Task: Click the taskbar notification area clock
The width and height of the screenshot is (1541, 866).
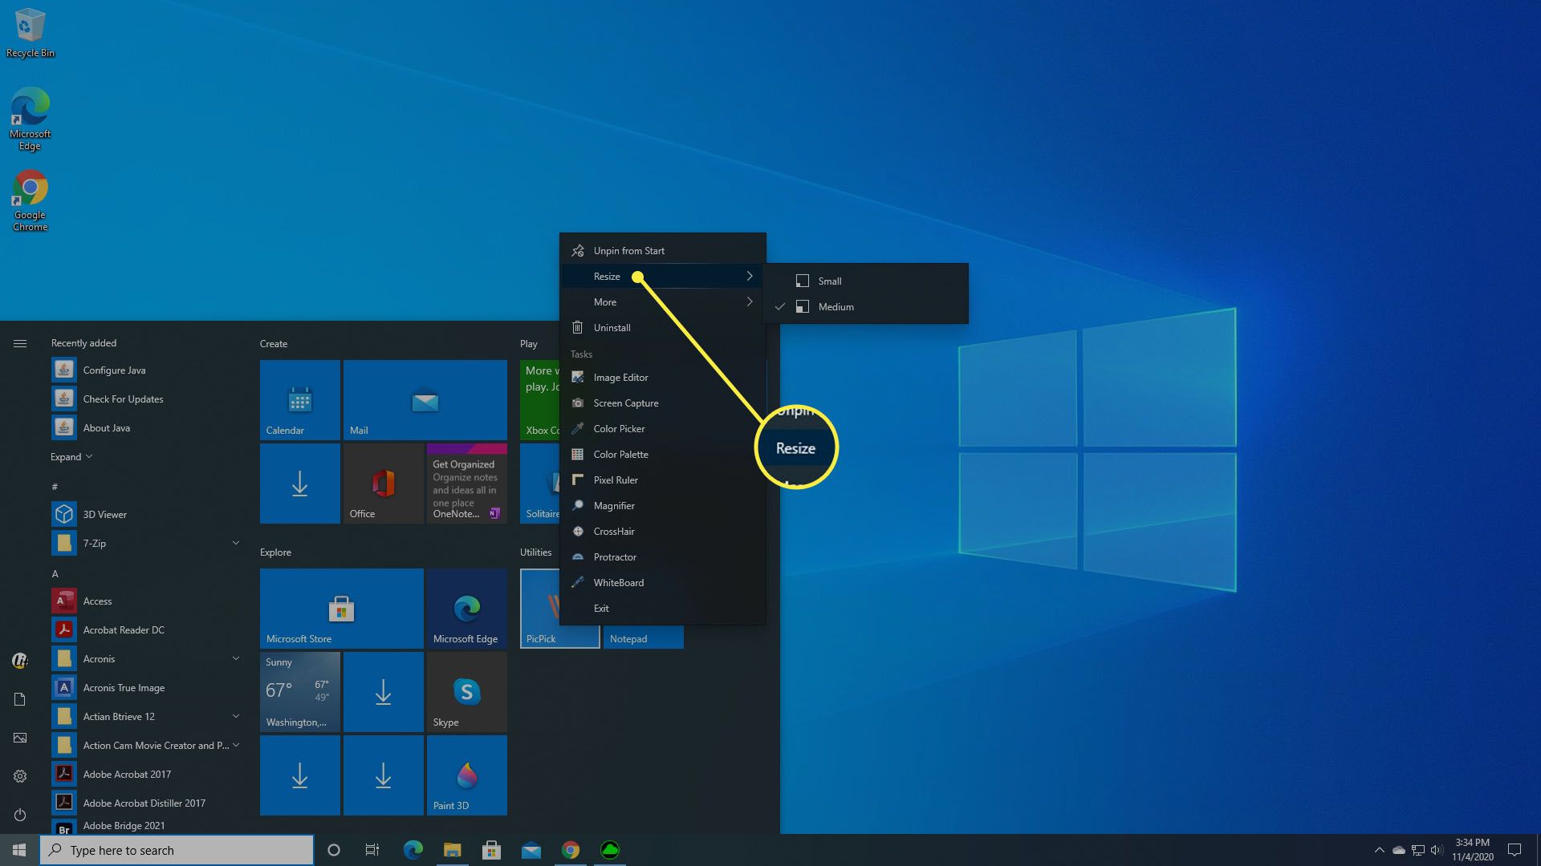Action: 1475,849
